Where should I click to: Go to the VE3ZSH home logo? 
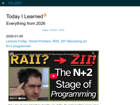pos(15,3)
